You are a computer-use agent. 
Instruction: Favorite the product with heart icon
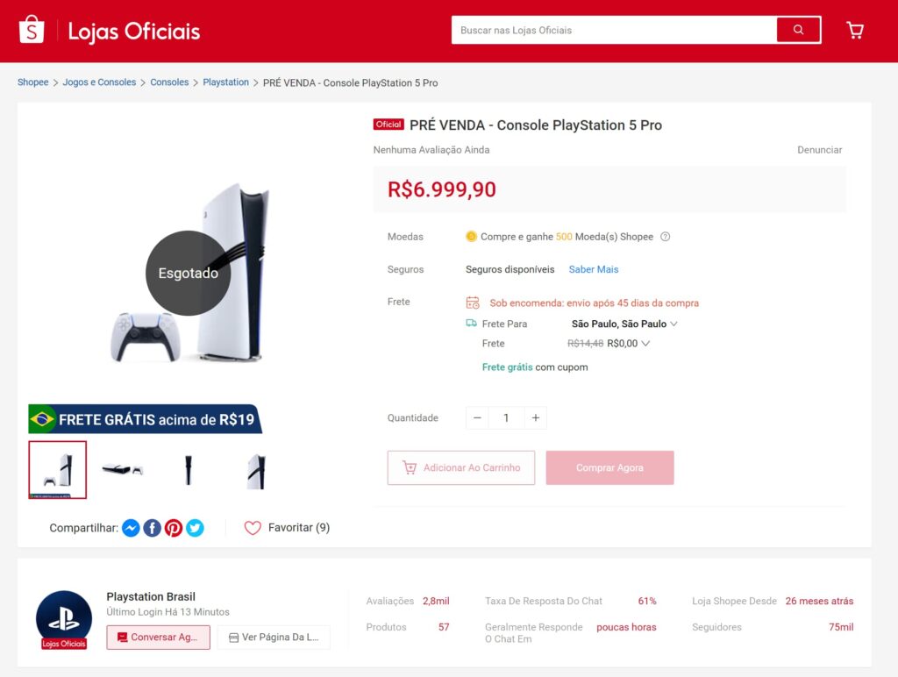click(253, 528)
